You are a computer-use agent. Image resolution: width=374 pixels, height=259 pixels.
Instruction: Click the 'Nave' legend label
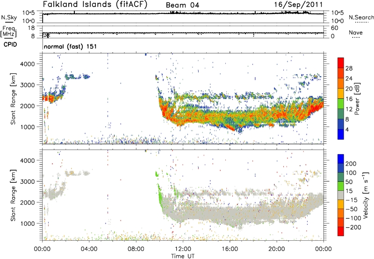[x=356, y=32]
